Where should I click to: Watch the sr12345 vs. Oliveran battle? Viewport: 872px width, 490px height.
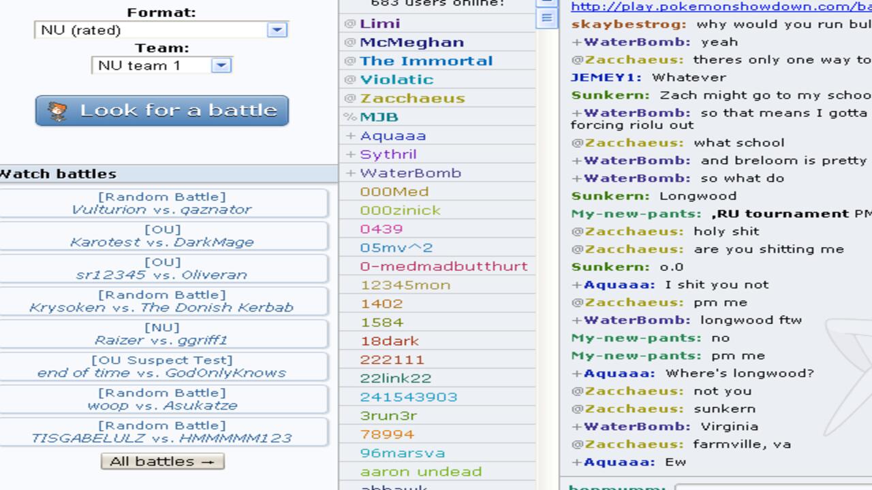(x=162, y=269)
